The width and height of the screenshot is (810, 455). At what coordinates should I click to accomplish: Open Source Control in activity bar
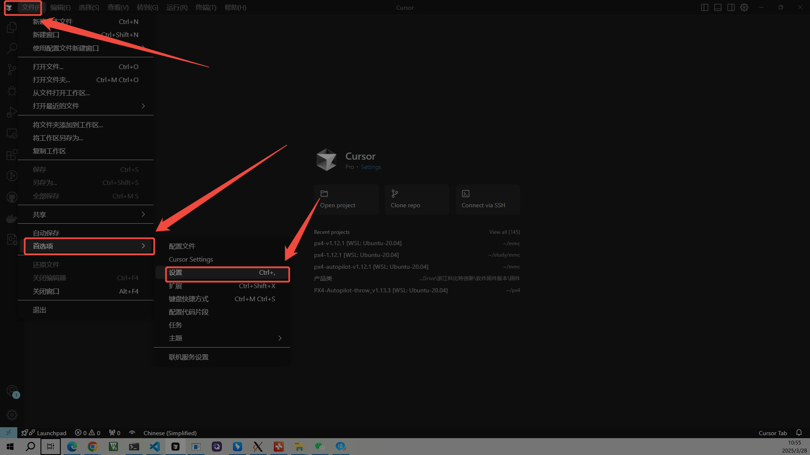[12, 69]
